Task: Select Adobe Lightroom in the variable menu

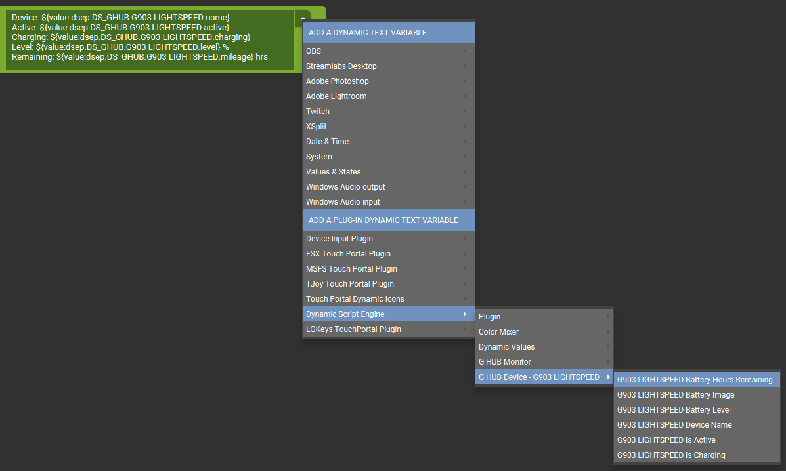Action: pyautogui.click(x=389, y=96)
